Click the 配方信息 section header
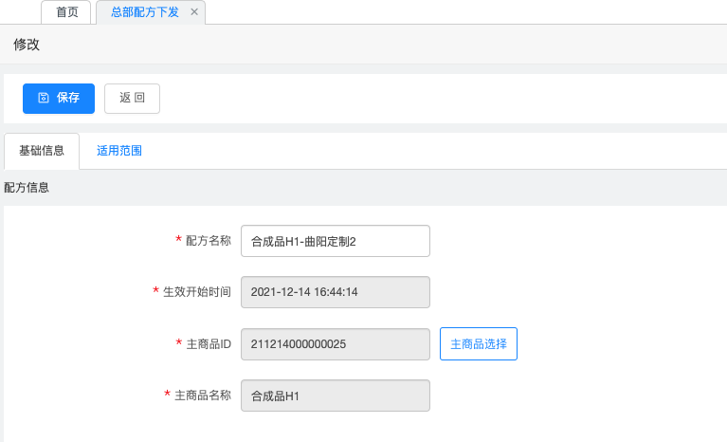Screen dimensions: 727x442 [x=27, y=188]
